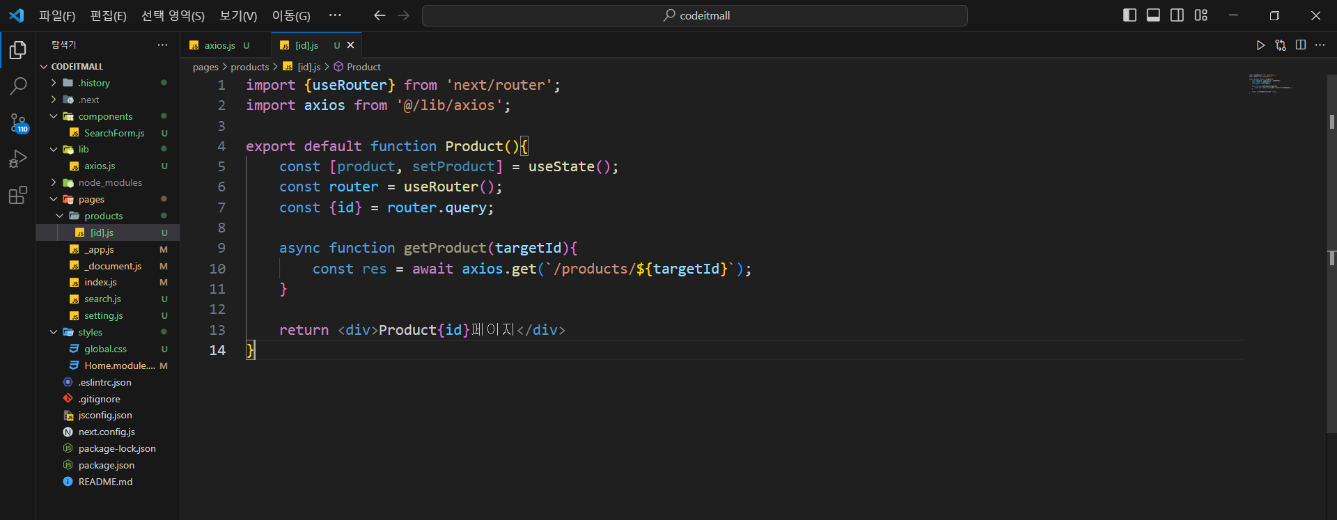This screenshot has height=520, width=1337.
Task: Collapse the products folder
Action: point(108,216)
